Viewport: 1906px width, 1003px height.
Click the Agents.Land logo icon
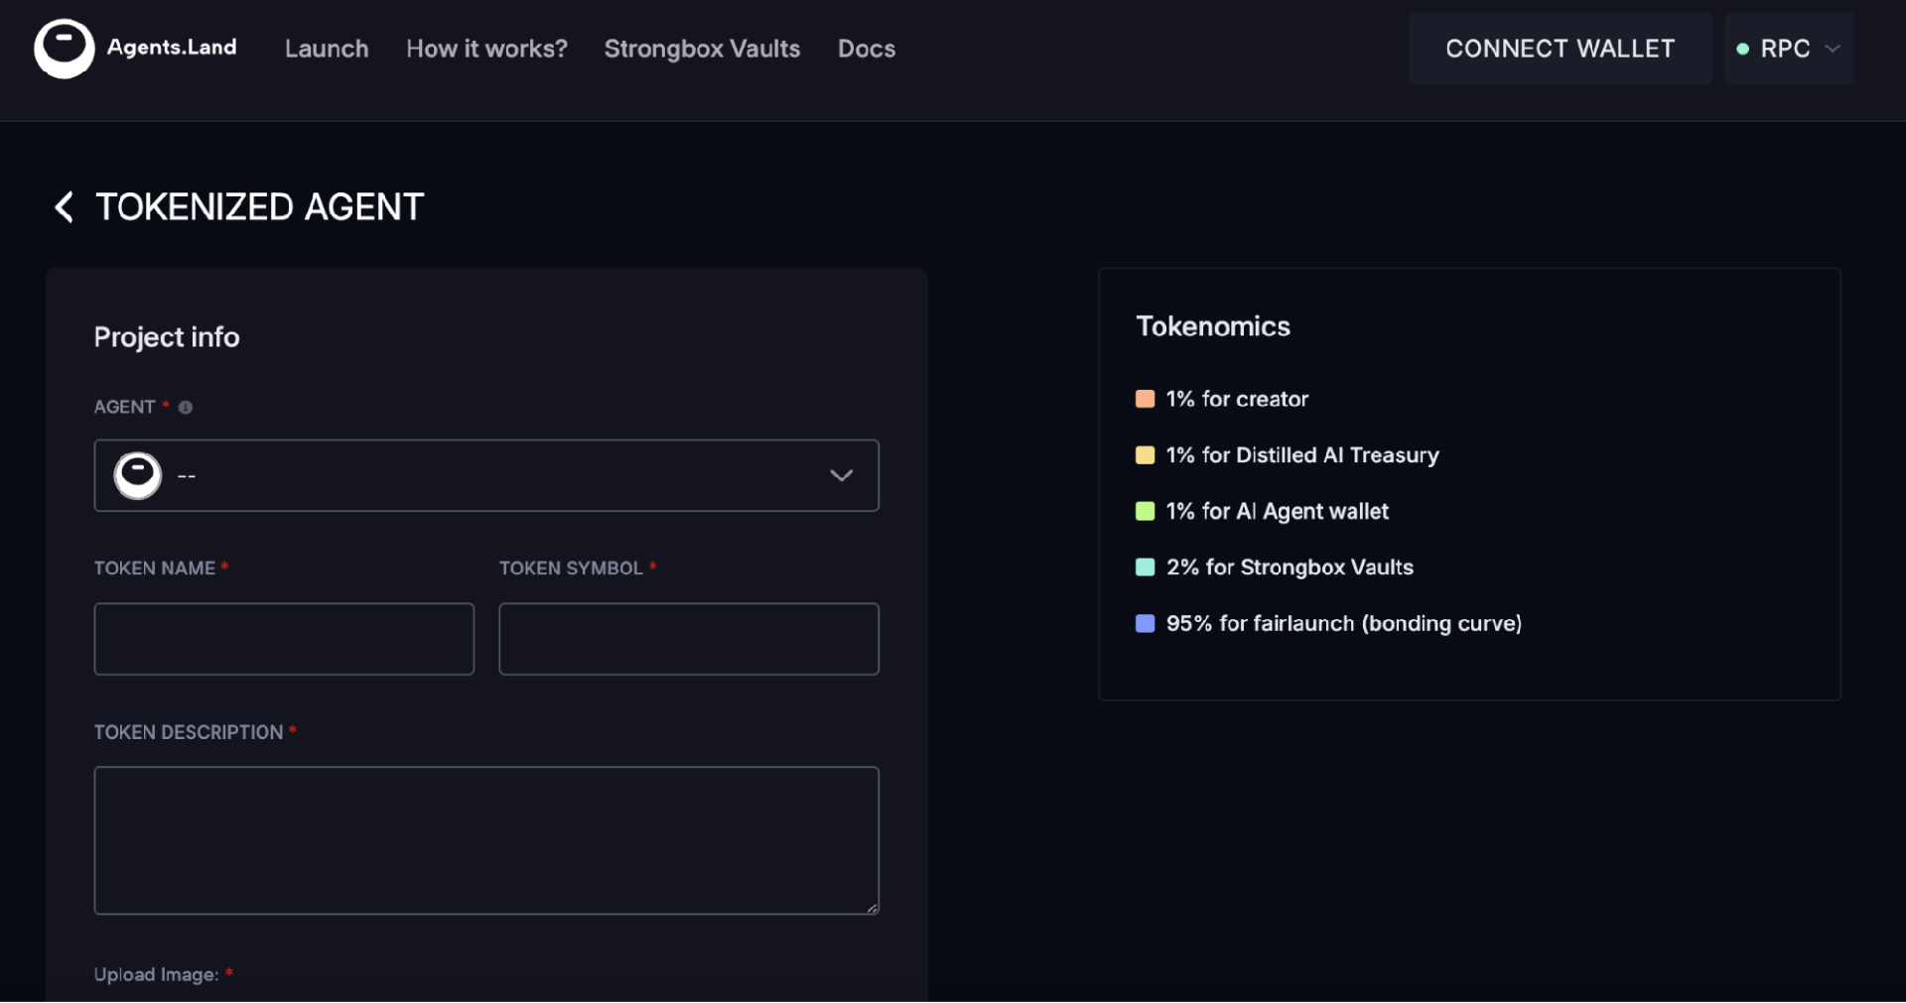click(x=65, y=49)
